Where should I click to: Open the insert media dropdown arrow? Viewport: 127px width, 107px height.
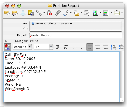tap(100, 12)
